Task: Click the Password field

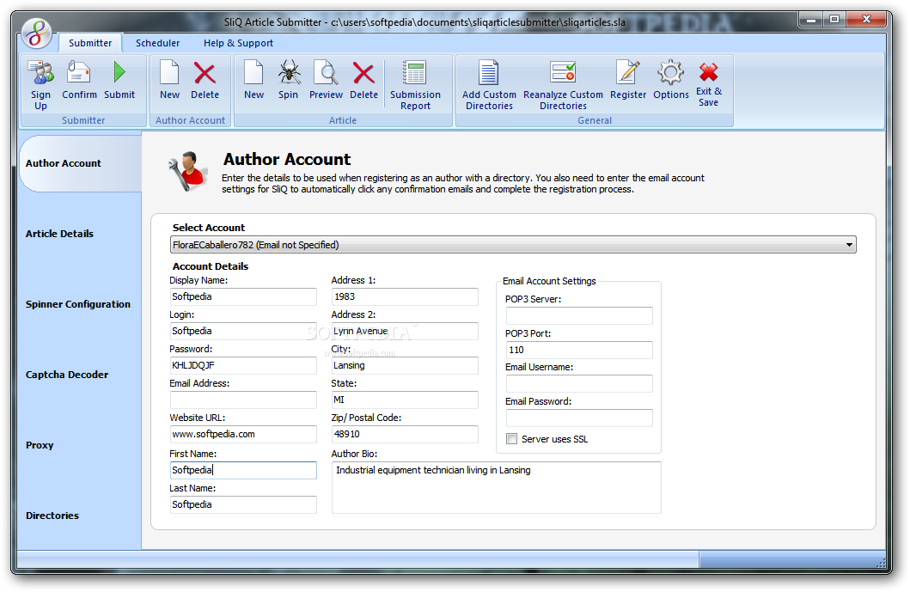Action: [x=243, y=365]
